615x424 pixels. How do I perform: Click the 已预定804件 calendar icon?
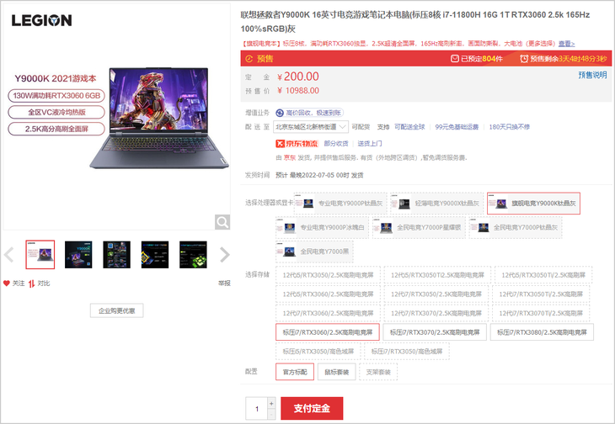(455, 59)
